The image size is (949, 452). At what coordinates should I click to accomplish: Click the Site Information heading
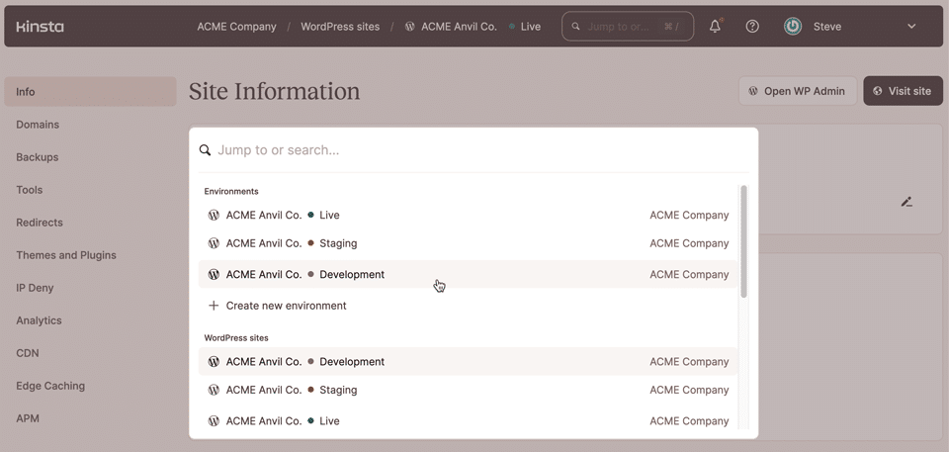click(x=274, y=92)
